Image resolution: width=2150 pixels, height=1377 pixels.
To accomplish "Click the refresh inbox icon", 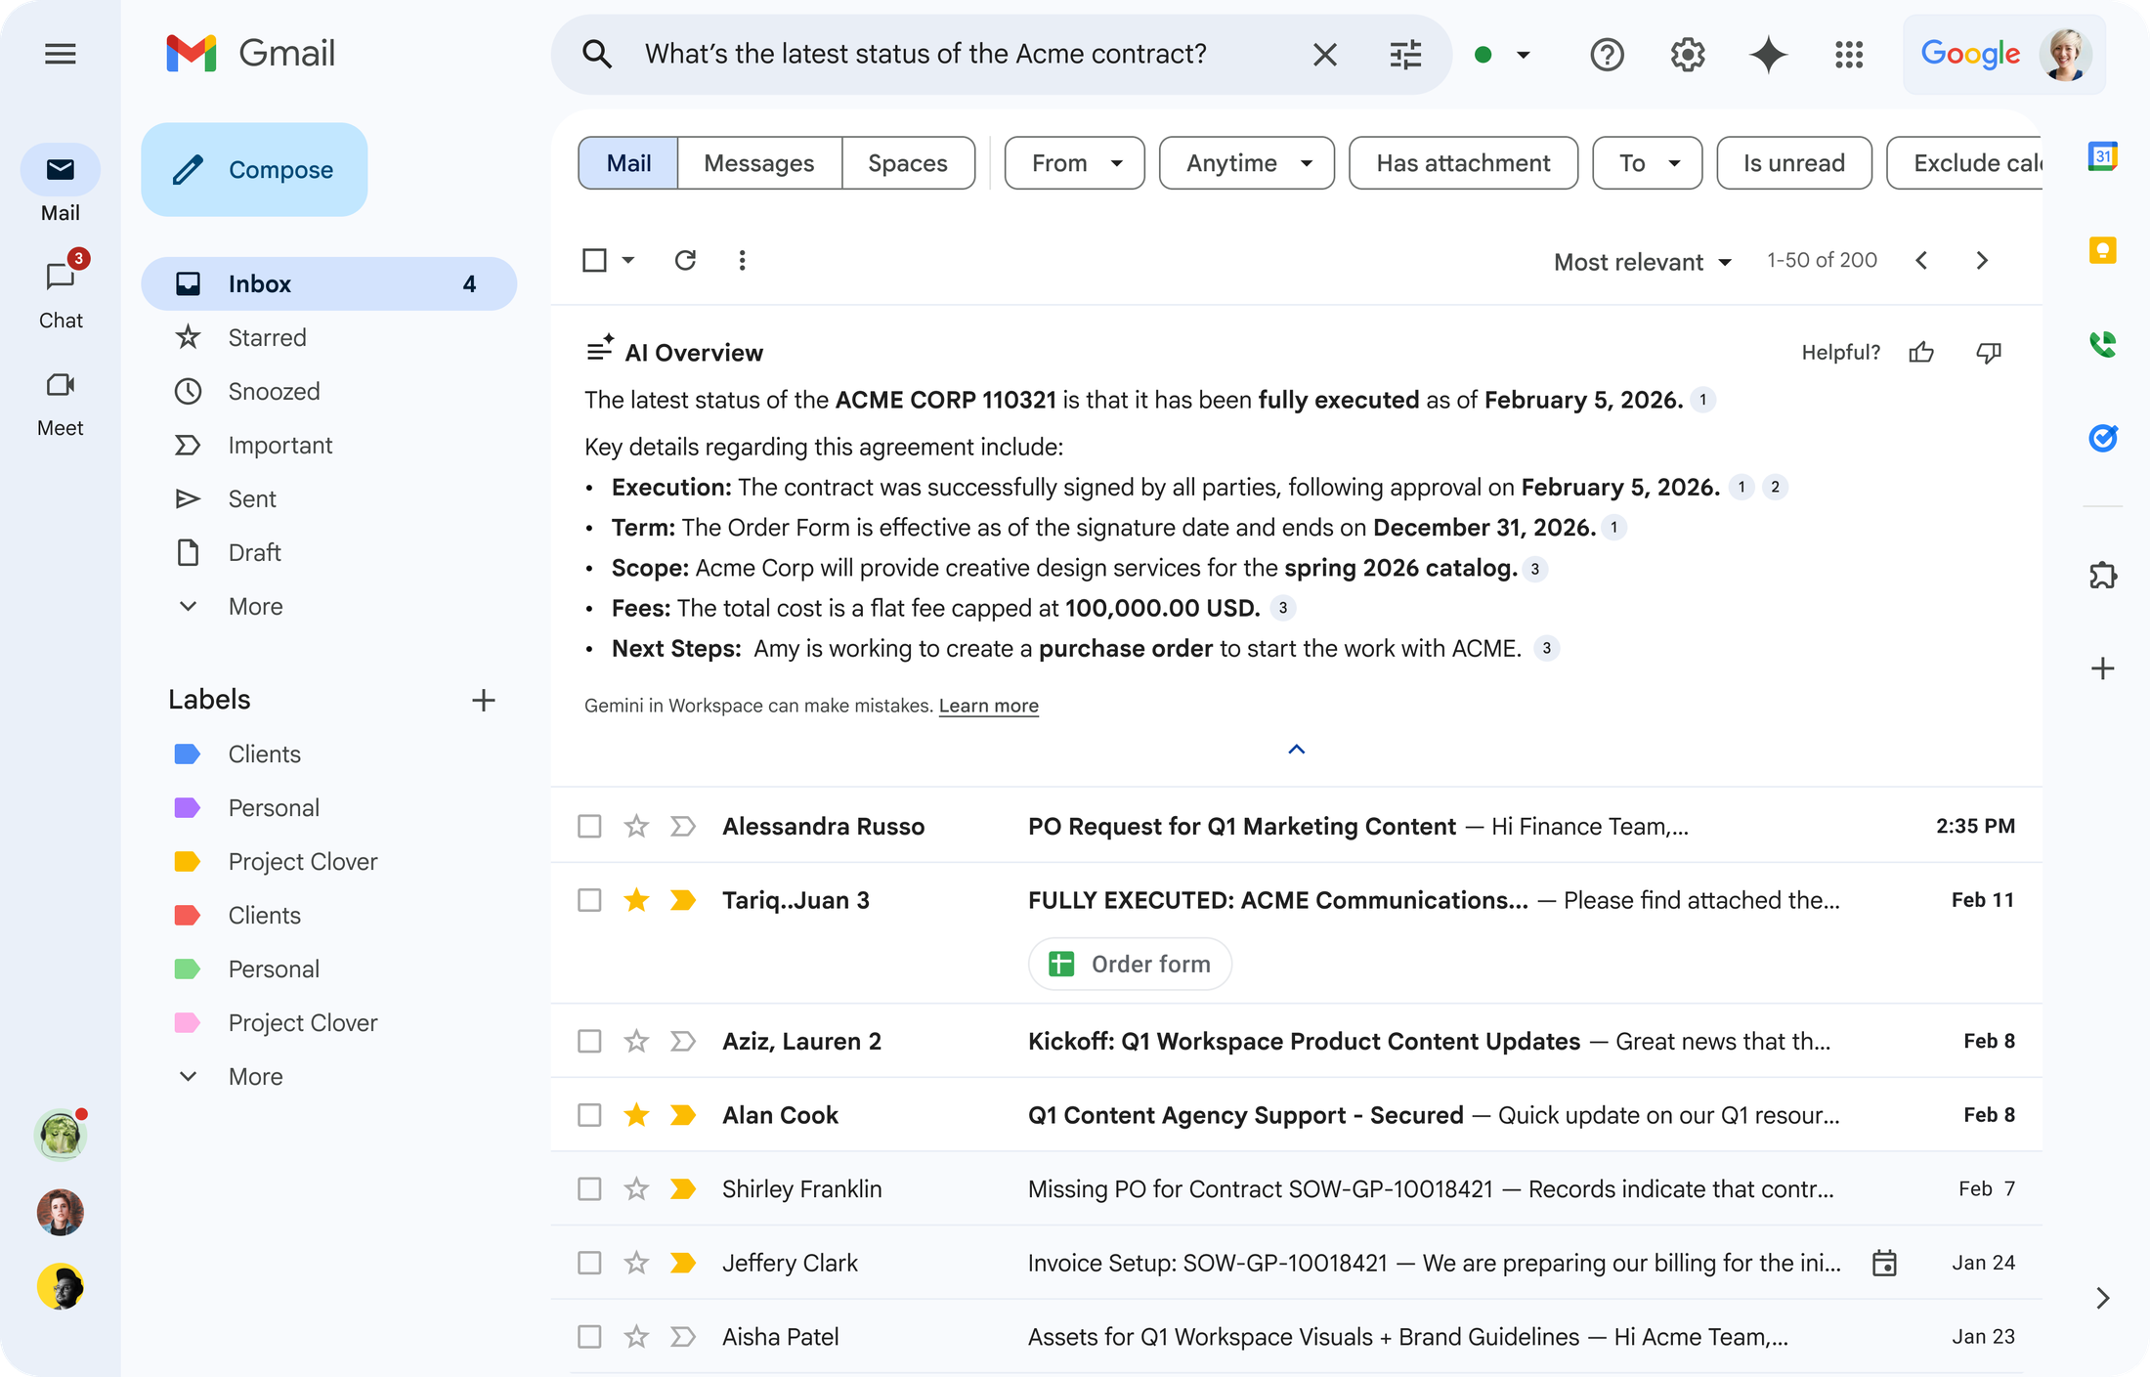I will [x=685, y=260].
